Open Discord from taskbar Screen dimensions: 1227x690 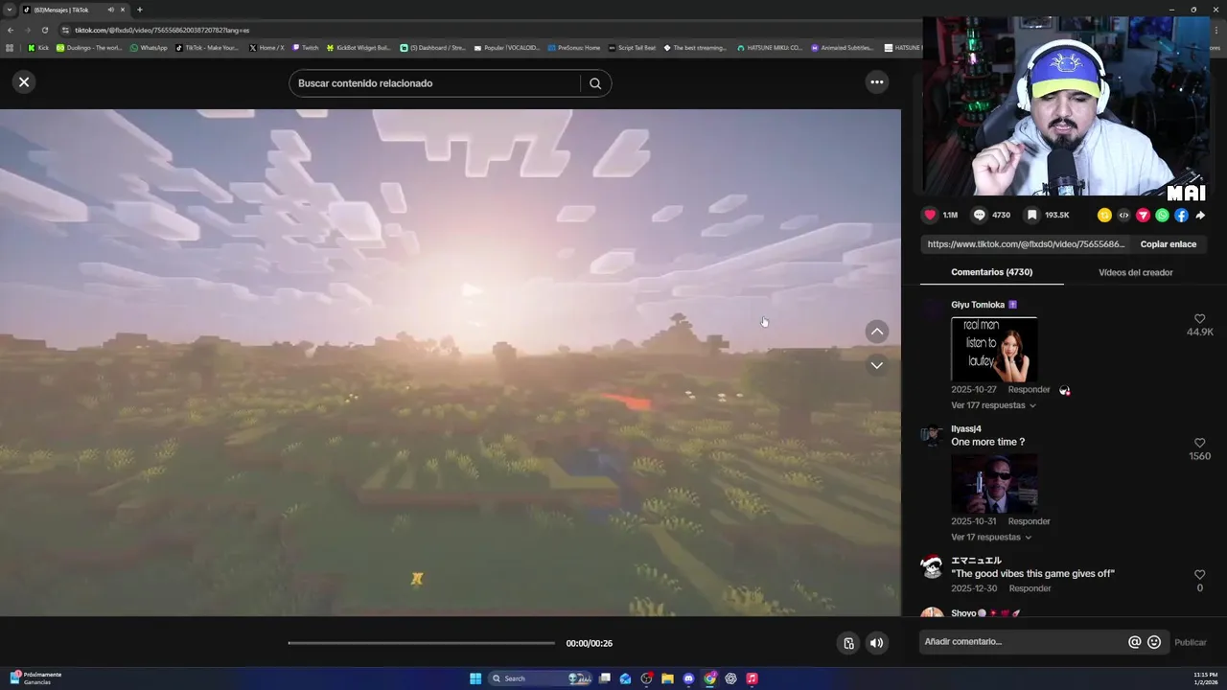pos(688,678)
